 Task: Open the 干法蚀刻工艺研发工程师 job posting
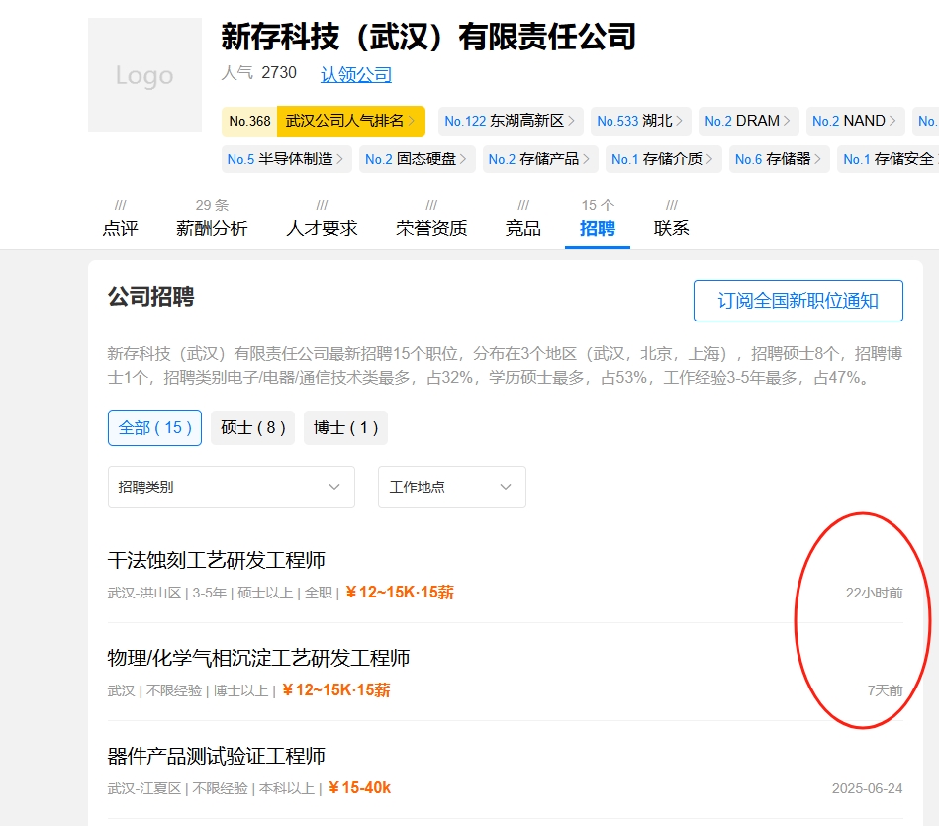pos(216,560)
